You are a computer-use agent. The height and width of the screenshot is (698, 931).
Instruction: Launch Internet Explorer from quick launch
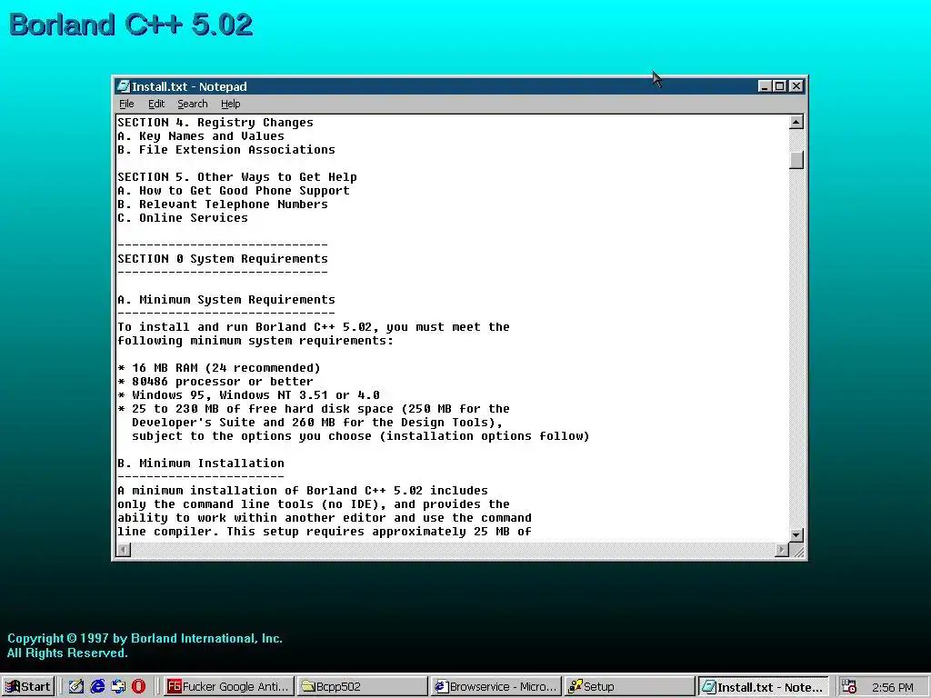[x=97, y=687]
